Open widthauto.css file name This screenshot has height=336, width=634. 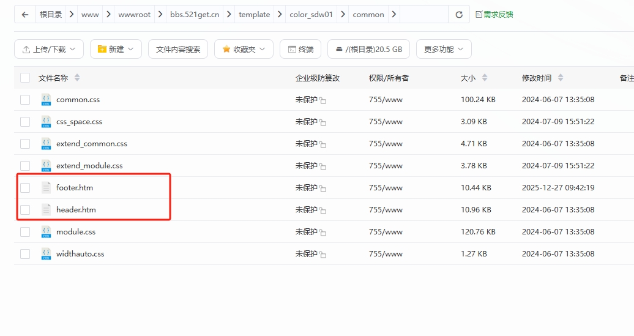click(80, 254)
